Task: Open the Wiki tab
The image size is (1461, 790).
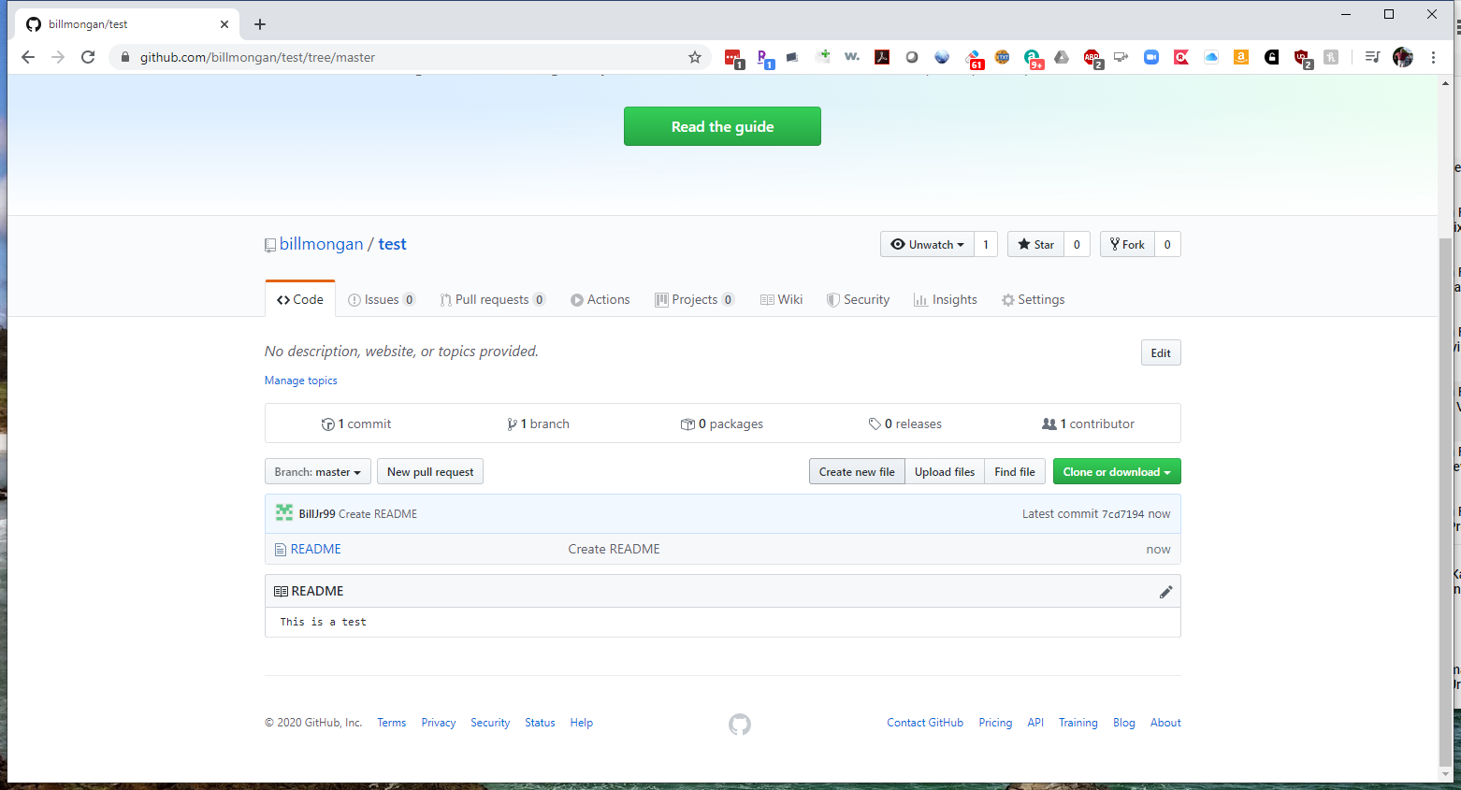Action: pyautogui.click(x=781, y=299)
